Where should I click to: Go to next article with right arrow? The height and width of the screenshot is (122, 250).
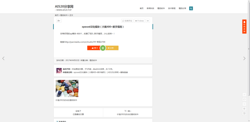[x=244, y=58]
